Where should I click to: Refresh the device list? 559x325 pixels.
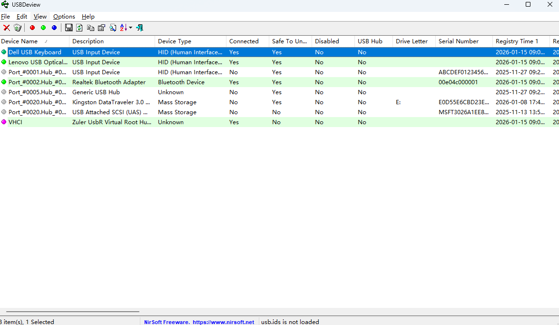click(x=79, y=28)
